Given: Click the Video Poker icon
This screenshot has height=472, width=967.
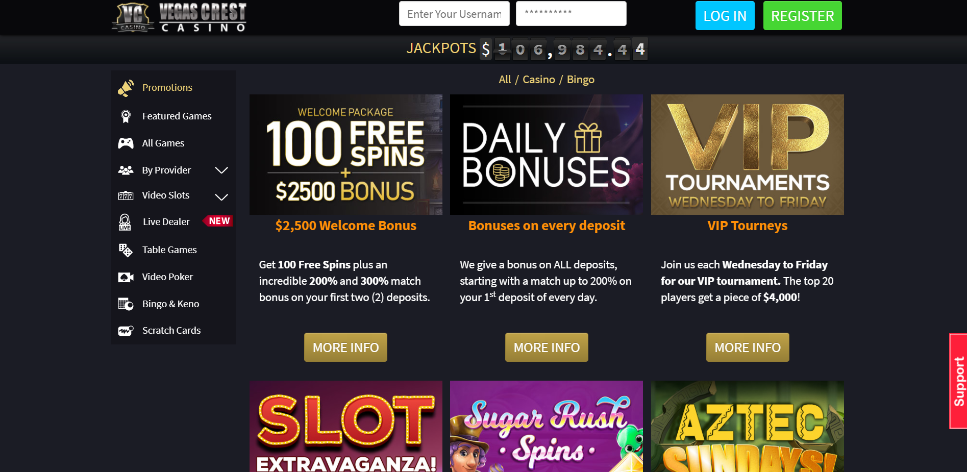Looking at the screenshot, I should [126, 277].
